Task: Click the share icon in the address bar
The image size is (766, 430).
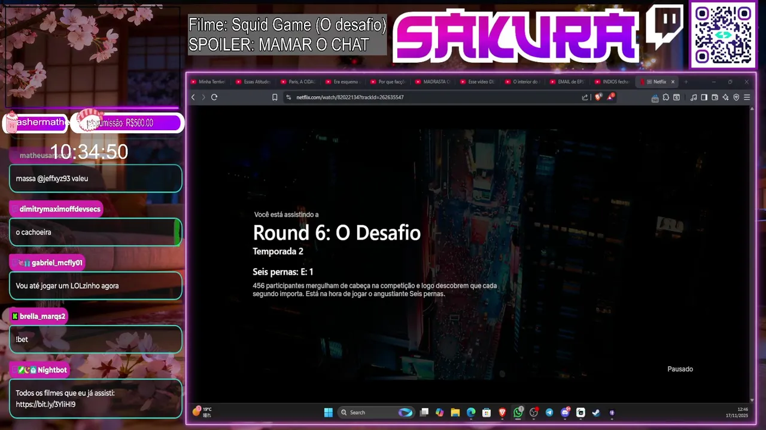Action: 585,97
